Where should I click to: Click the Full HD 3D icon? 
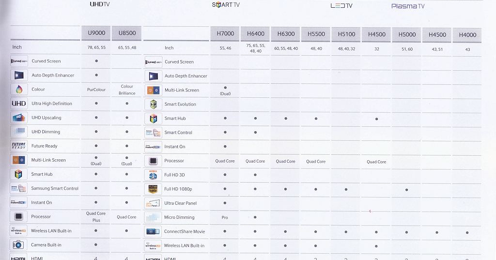(154, 175)
